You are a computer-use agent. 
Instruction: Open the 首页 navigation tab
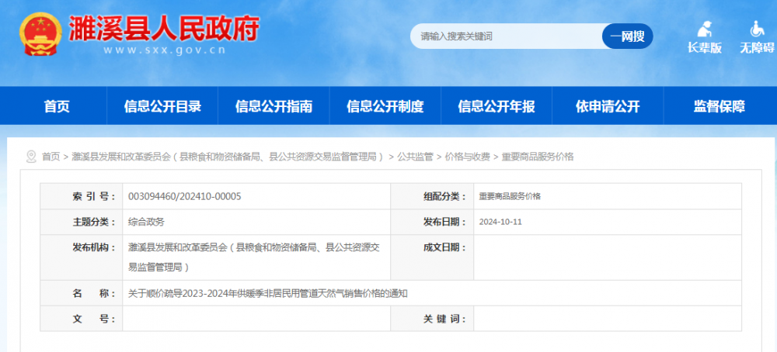57,105
